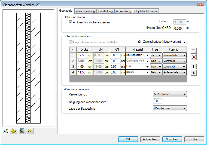207x145 pixels.
Task: Click the Material column header
Action: tap(138, 50)
